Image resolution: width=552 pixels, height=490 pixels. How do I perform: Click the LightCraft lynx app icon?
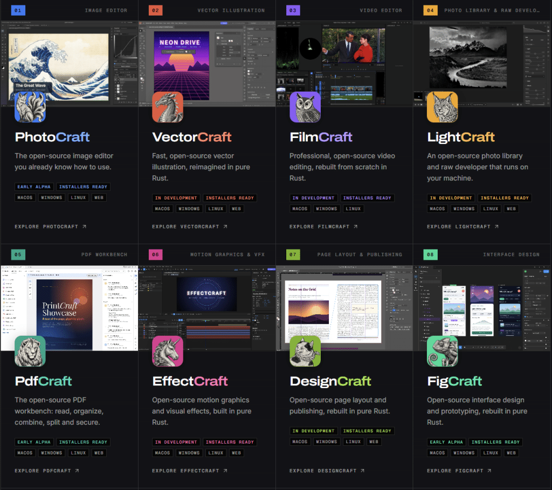[x=442, y=107]
